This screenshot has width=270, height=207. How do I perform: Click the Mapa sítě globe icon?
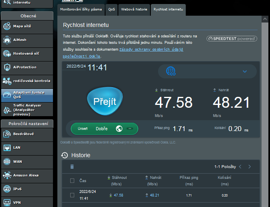click(x=7, y=26)
